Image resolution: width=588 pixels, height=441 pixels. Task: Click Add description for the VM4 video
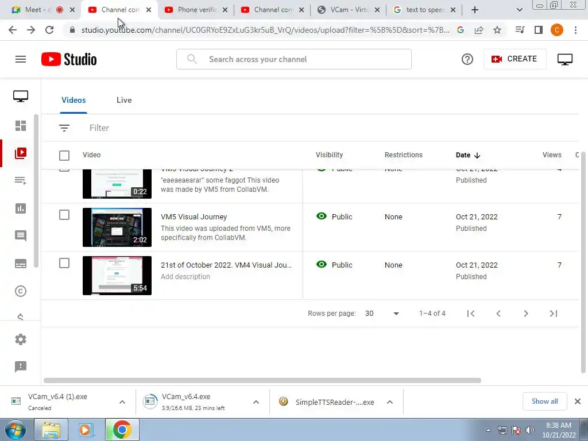(185, 276)
